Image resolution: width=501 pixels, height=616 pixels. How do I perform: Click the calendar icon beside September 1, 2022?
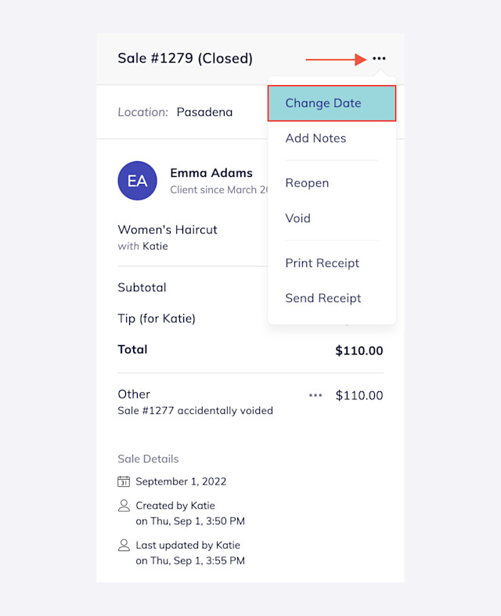coord(124,481)
